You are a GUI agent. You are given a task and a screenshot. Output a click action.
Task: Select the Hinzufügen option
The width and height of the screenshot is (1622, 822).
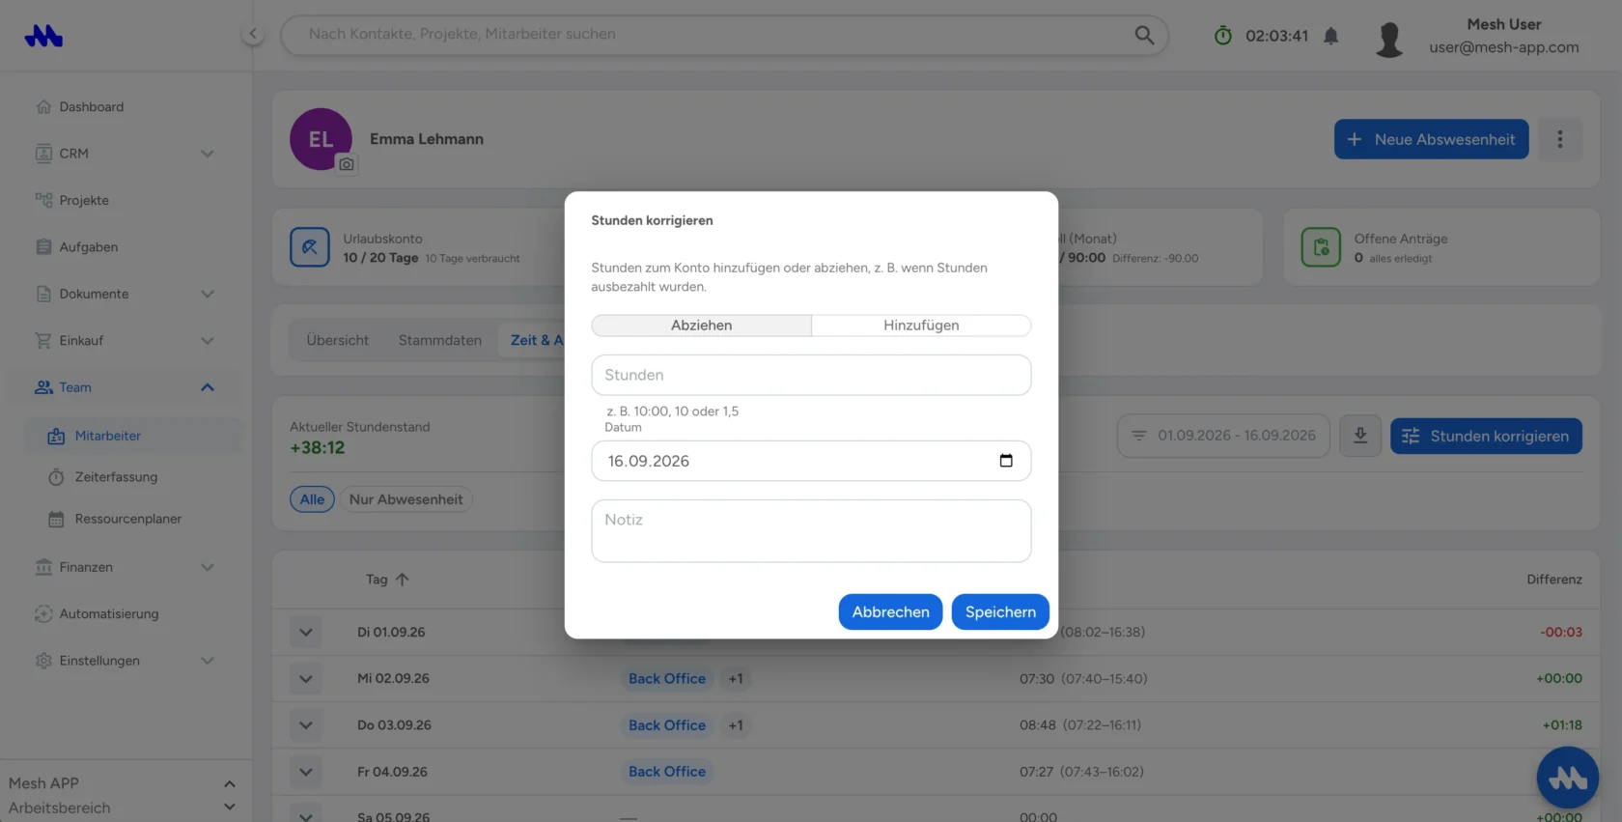921,326
